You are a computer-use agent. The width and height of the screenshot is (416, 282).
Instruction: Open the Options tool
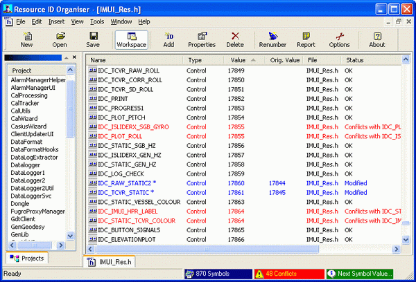click(x=339, y=39)
